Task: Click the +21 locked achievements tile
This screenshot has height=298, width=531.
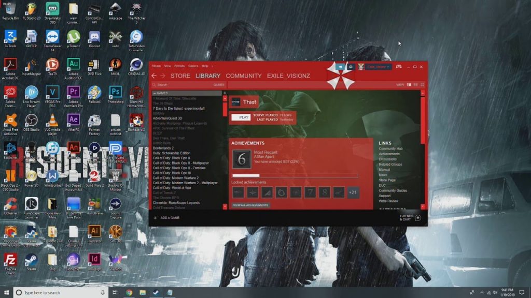Action: coord(353,191)
